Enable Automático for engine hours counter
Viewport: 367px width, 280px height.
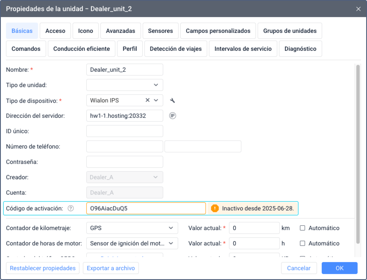tap(302, 243)
